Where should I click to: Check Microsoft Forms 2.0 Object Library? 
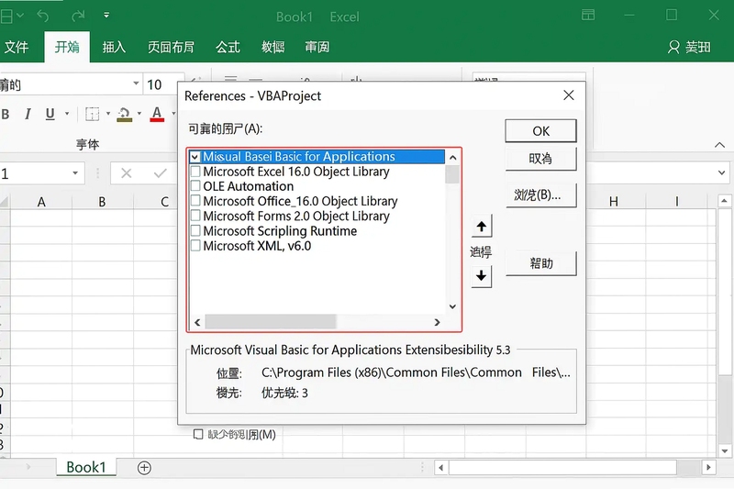click(x=195, y=216)
